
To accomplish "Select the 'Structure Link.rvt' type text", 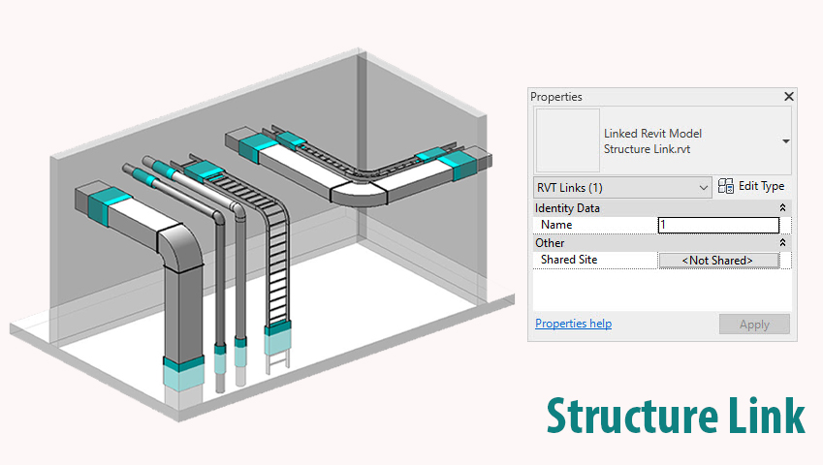I will (647, 149).
